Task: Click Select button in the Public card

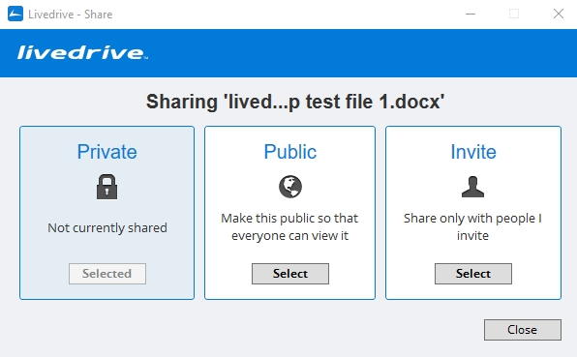Action: tap(290, 274)
